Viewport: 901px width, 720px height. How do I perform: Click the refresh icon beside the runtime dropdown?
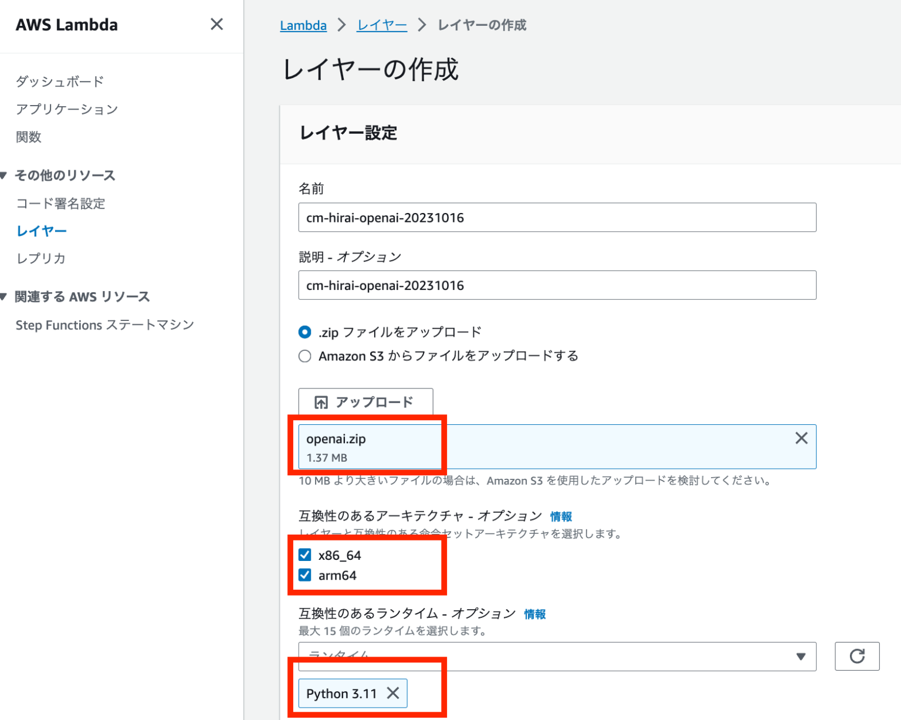[x=857, y=657]
